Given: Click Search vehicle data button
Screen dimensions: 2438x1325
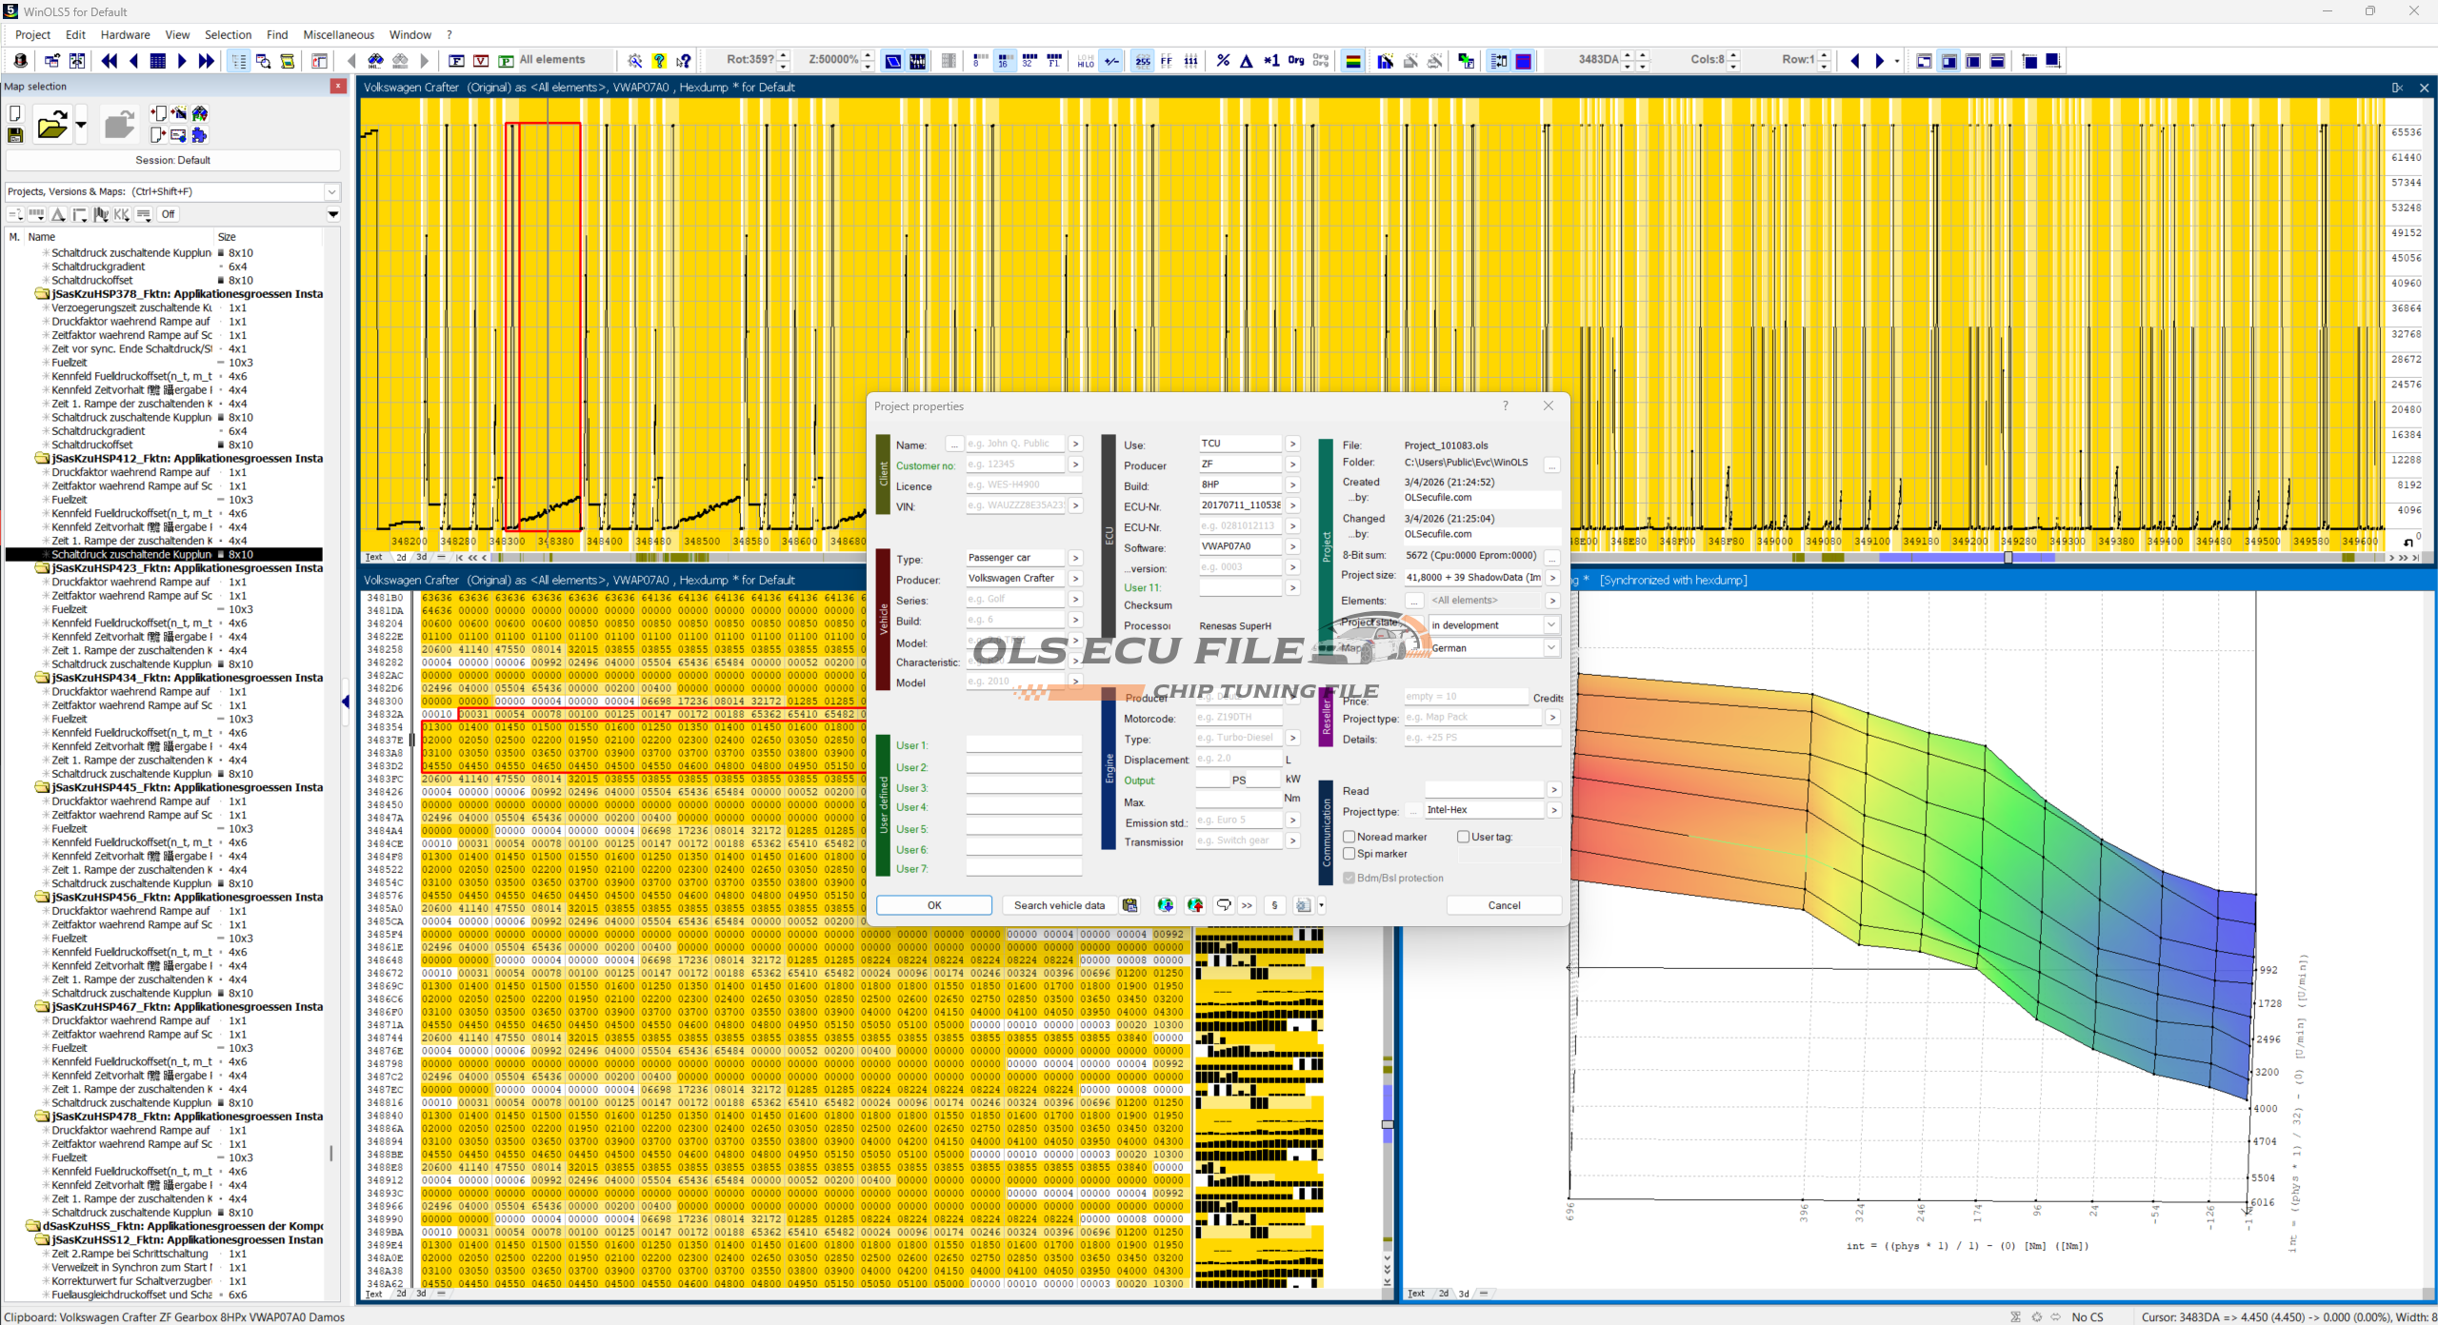Looking at the screenshot, I should pos(1059,905).
